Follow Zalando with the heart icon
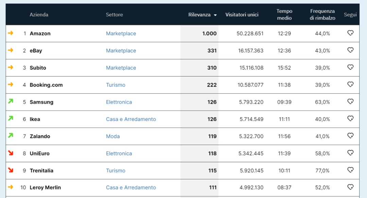The width and height of the screenshot is (367, 198). (350, 136)
